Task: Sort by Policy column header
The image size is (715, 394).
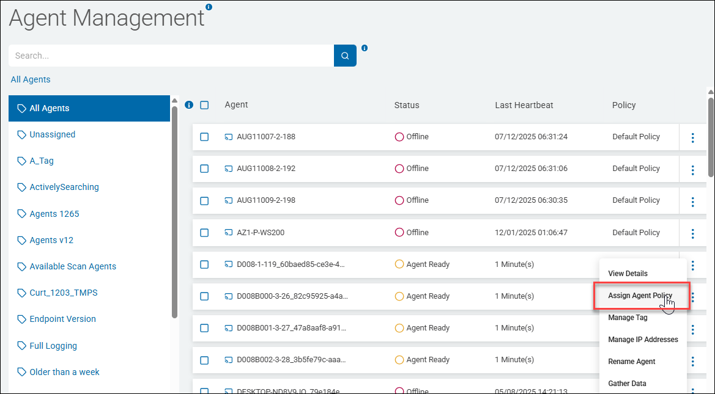Action: tap(624, 105)
